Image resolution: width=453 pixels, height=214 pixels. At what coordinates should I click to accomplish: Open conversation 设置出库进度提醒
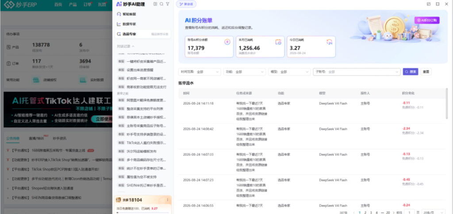140,70
